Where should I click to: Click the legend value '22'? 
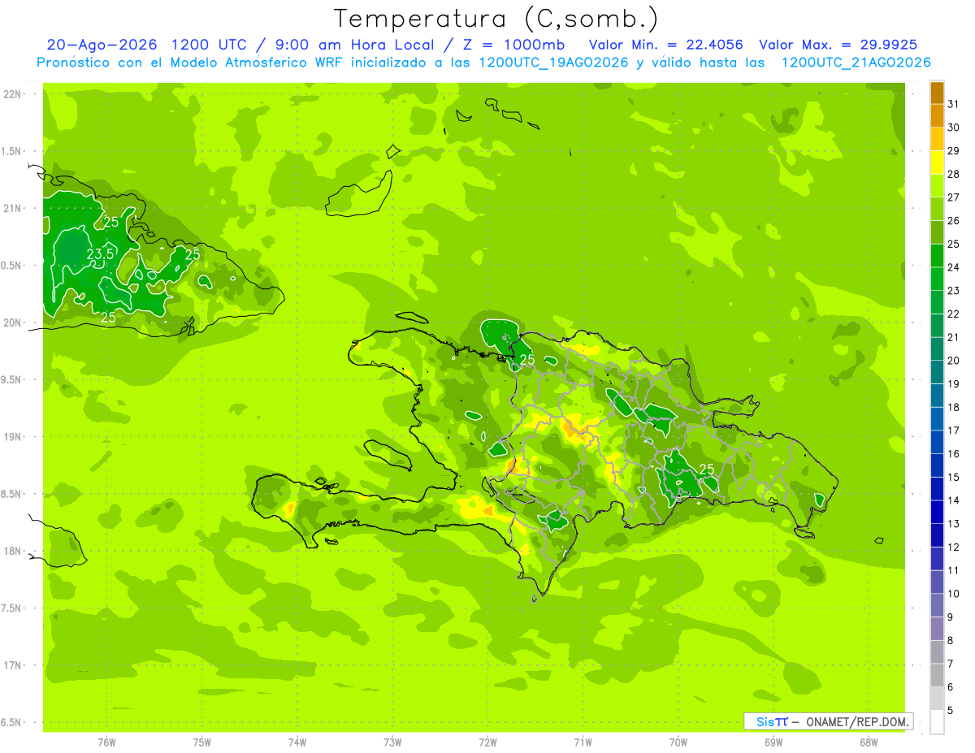coord(953,314)
